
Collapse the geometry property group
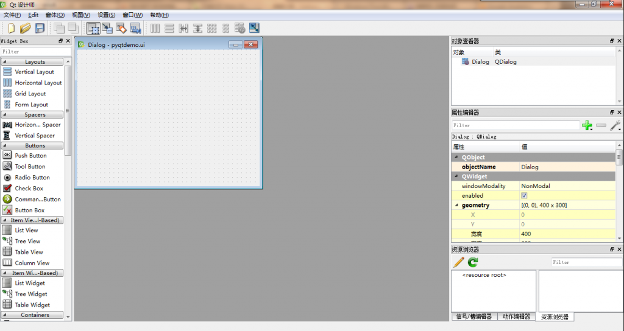pos(456,206)
